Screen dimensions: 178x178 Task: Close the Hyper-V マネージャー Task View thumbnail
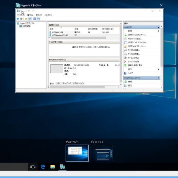[x=161, y=5]
